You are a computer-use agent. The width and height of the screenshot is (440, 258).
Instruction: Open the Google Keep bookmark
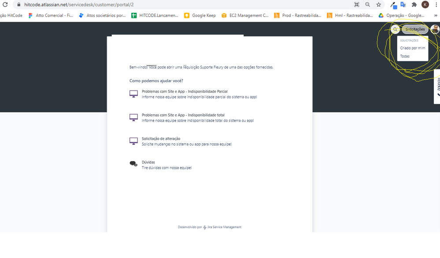(x=200, y=15)
